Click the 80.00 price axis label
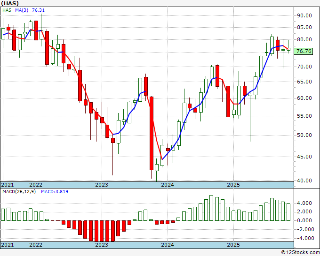 click(304, 40)
